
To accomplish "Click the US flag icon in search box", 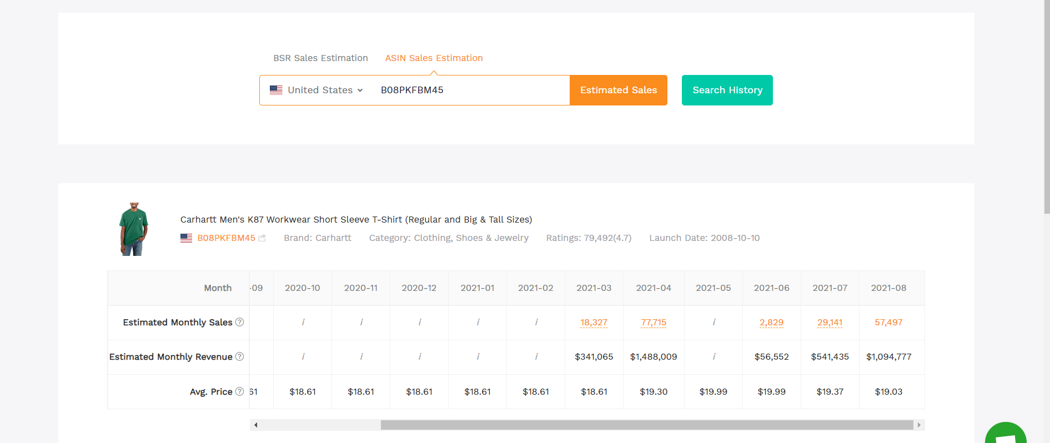I will pyautogui.click(x=276, y=90).
